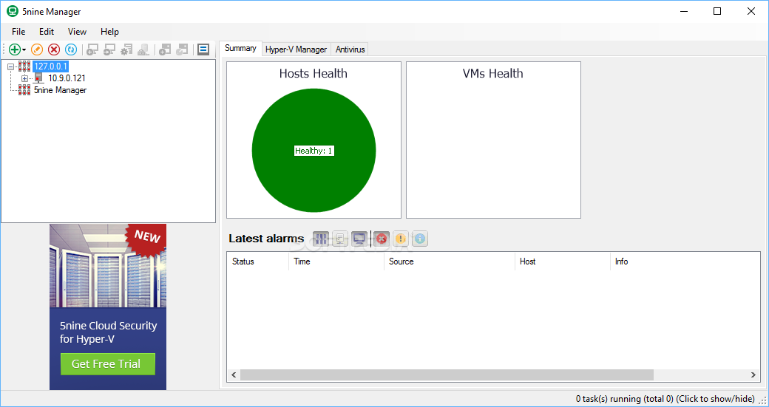Image resolution: width=769 pixels, height=407 pixels.
Task: Click the red X Remove icon
Action: coord(54,49)
